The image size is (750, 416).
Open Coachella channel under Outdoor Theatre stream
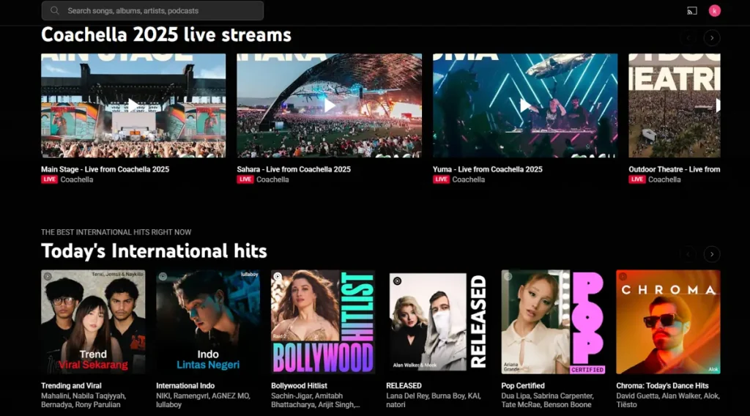[664, 179]
